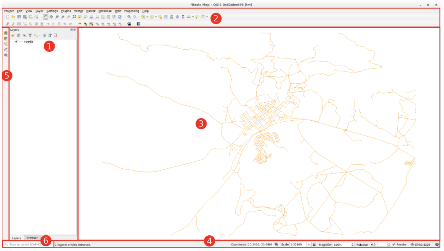Open the Processing menu
The width and height of the screenshot is (444, 251).
(132, 11)
